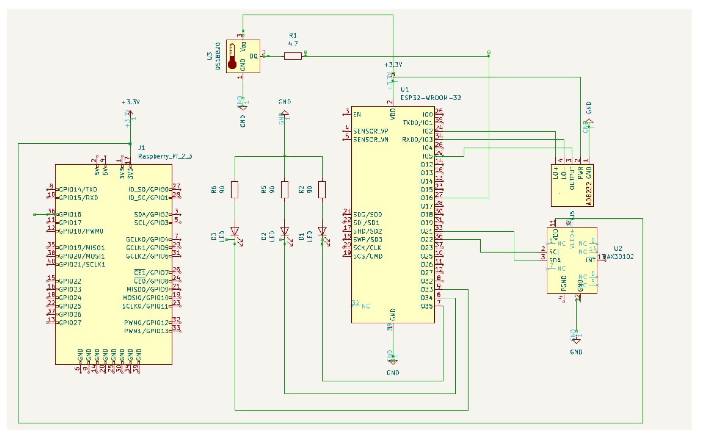This screenshot has width=702, height=441.
Task: Click the ESP32-WROOM-32 label text
Action: tap(430, 98)
